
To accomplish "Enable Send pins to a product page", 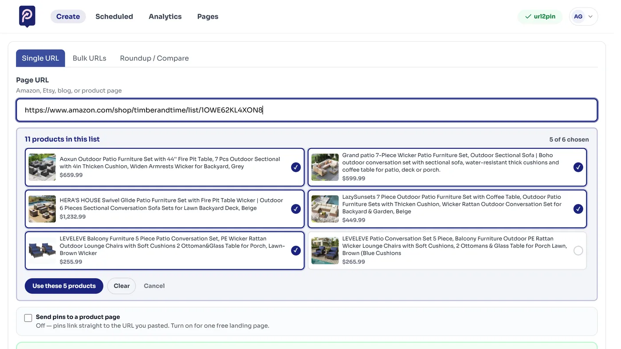I will pos(28,318).
